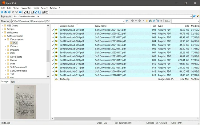Switch to the Image tab
Screen dimensions: 200x125
click(5, 81)
